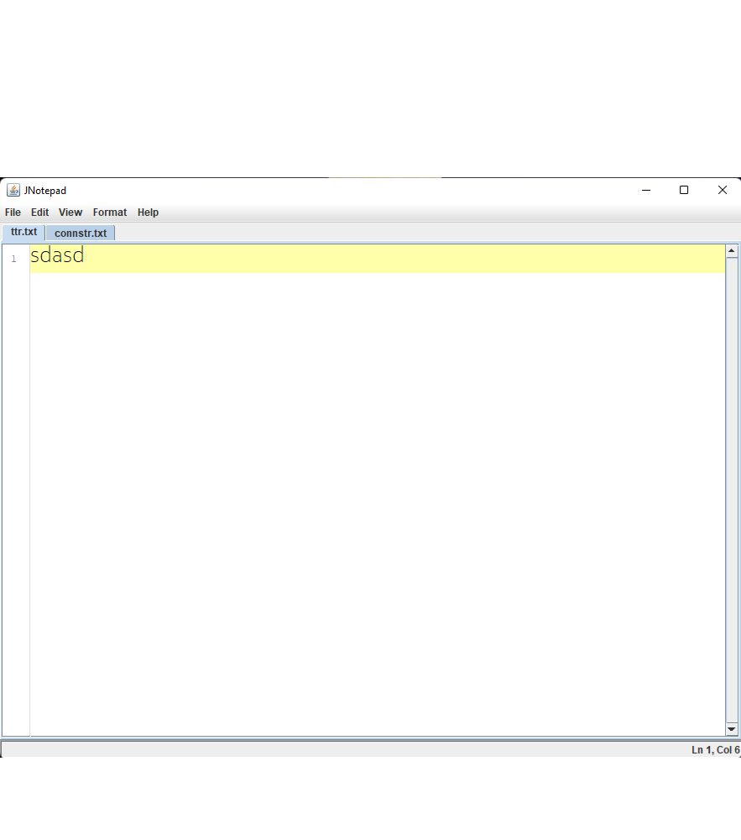
Task: Open the View menu
Action: click(x=70, y=213)
